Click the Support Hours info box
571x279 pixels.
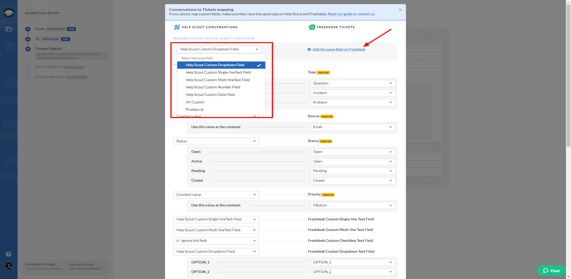pos(65,267)
